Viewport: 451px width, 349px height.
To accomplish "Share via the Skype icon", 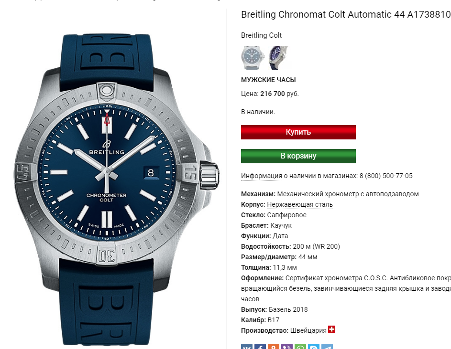I will (x=314, y=347).
